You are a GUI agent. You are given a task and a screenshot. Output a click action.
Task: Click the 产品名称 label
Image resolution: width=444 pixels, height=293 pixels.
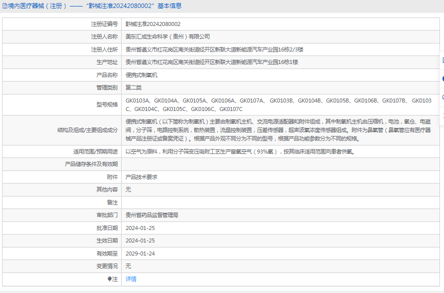[107, 75]
